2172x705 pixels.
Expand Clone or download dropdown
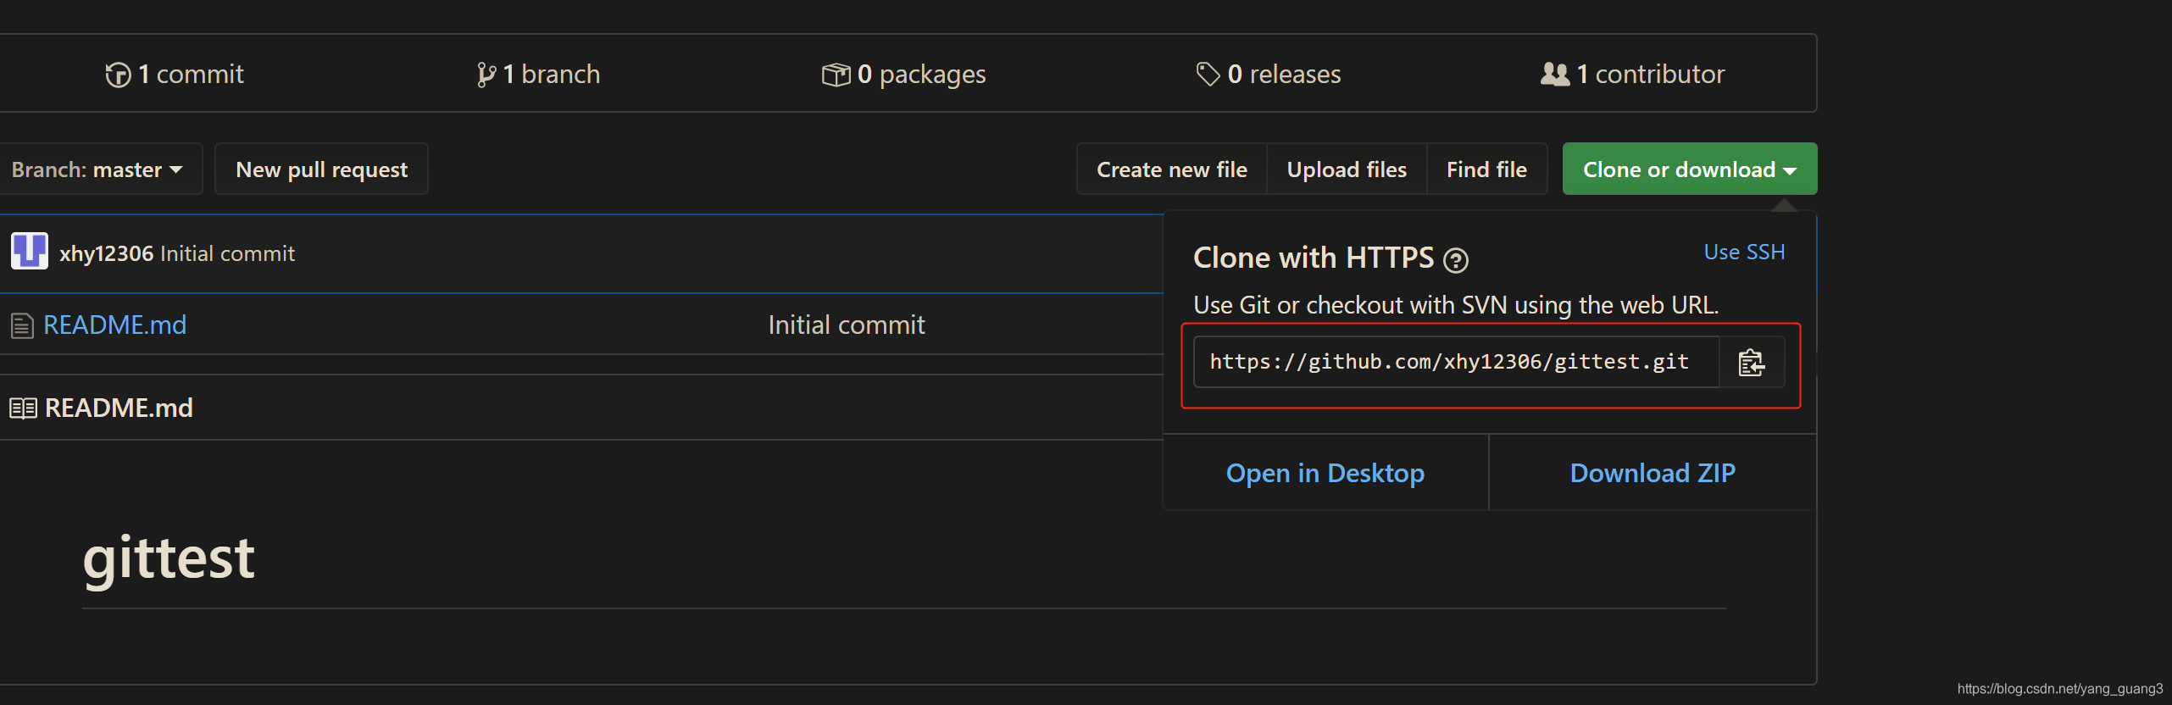(x=1689, y=169)
